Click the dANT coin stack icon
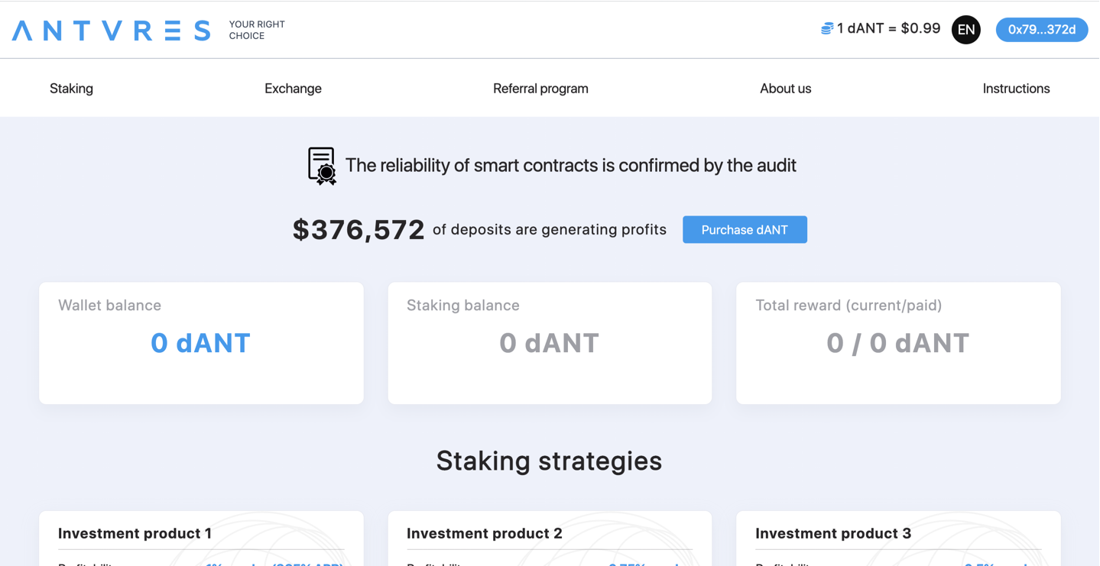Image resolution: width=1100 pixels, height=566 pixels. click(x=826, y=29)
